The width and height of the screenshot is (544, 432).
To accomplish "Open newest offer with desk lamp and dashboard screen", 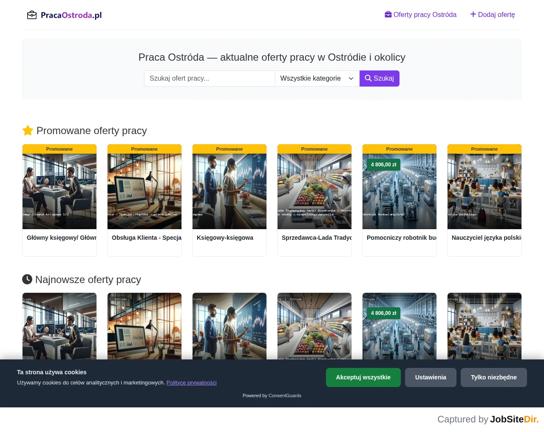I will pos(144,326).
